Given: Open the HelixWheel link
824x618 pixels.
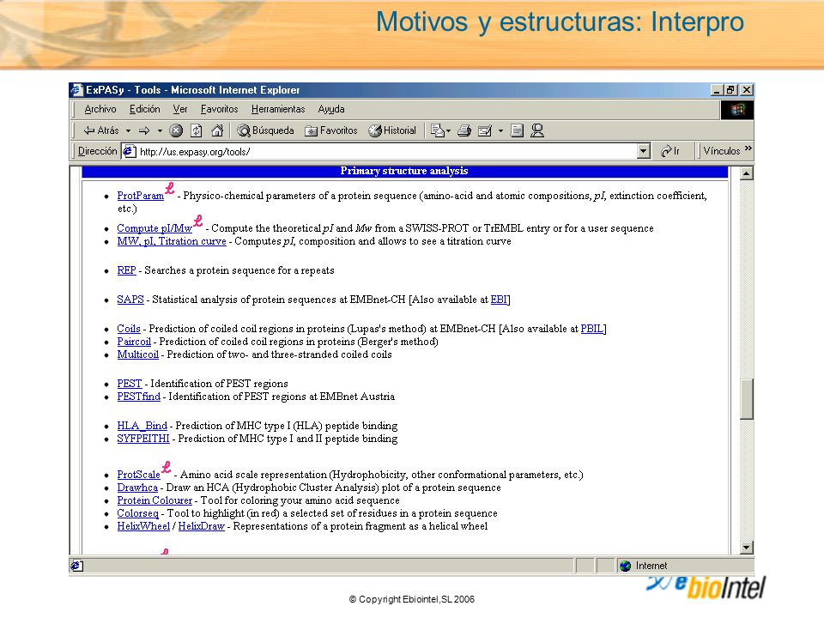Looking at the screenshot, I should click(x=143, y=526).
